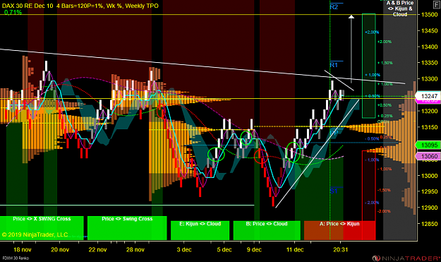Image resolution: width=441 pixels, height=262 pixels.
Task: Select the 'E: Kijun <> Cloud' signal box
Action: click(x=200, y=230)
